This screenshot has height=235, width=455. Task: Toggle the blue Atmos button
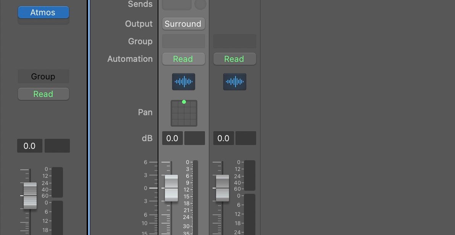point(43,12)
